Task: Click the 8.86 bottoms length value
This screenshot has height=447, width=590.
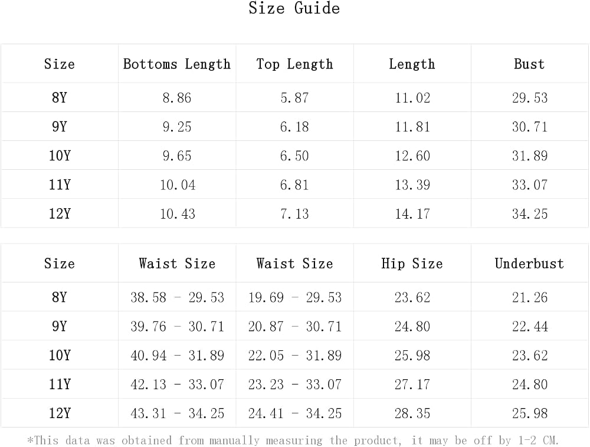Action: (x=177, y=98)
